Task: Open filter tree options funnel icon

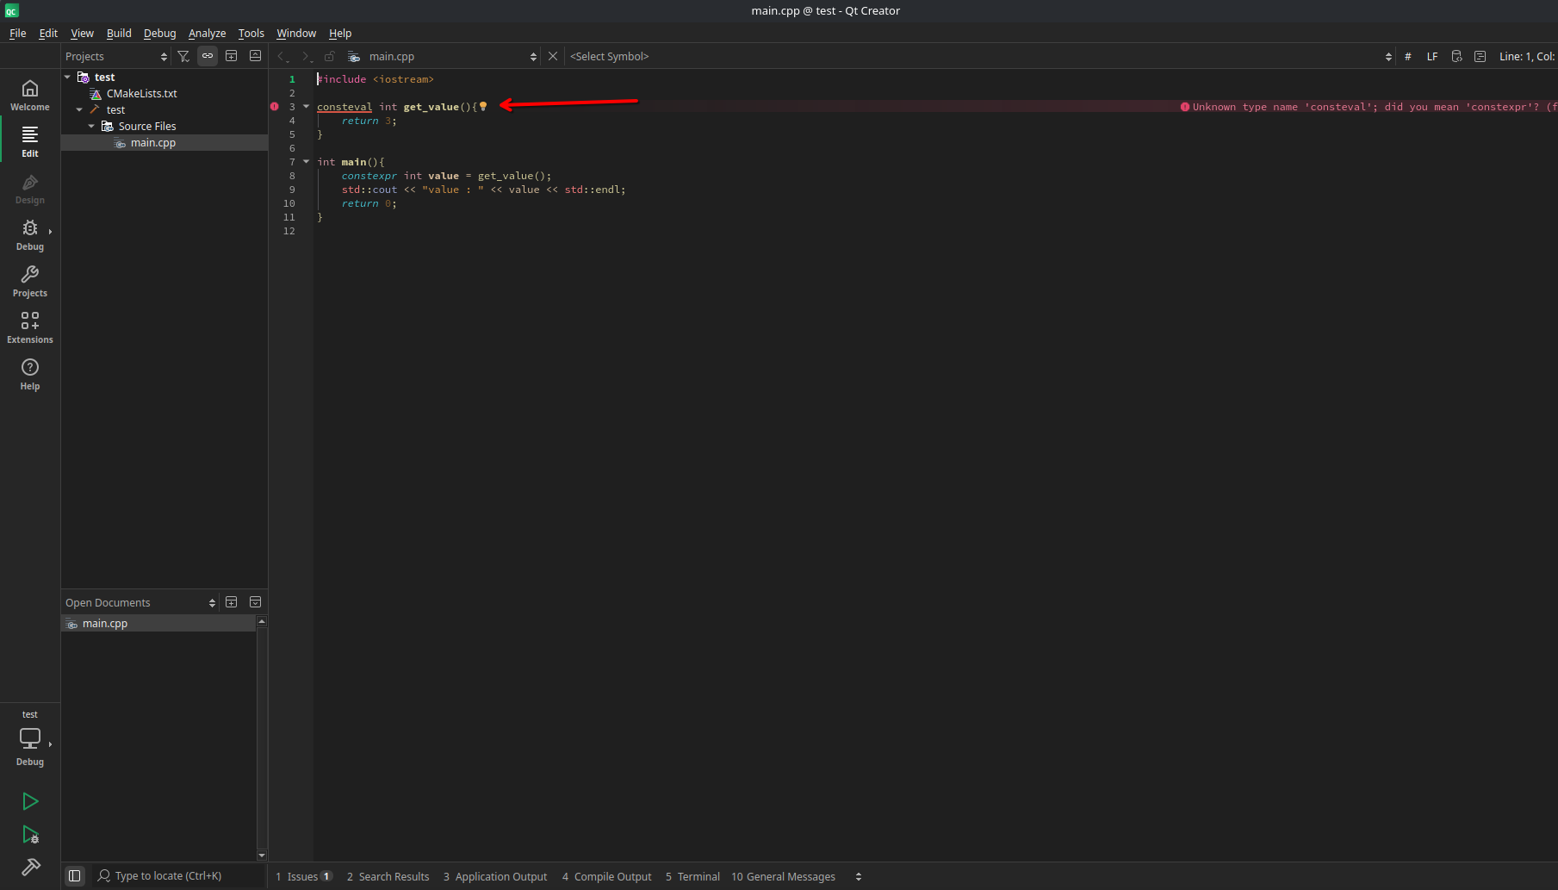Action: click(183, 56)
